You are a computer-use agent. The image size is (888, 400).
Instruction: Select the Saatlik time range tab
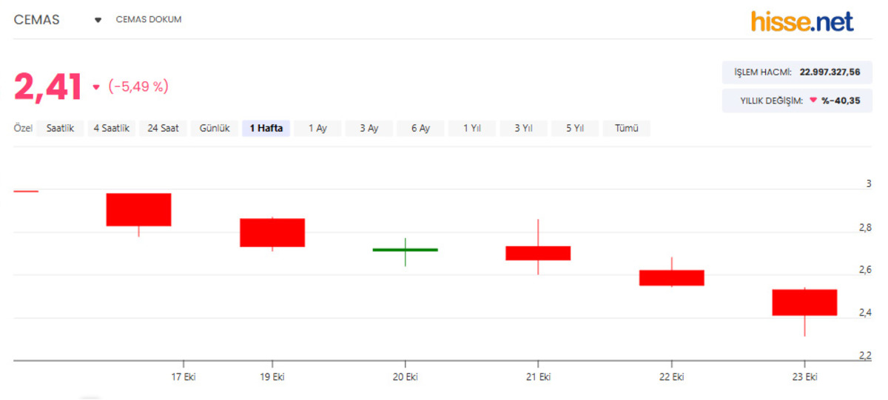[x=60, y=128]
